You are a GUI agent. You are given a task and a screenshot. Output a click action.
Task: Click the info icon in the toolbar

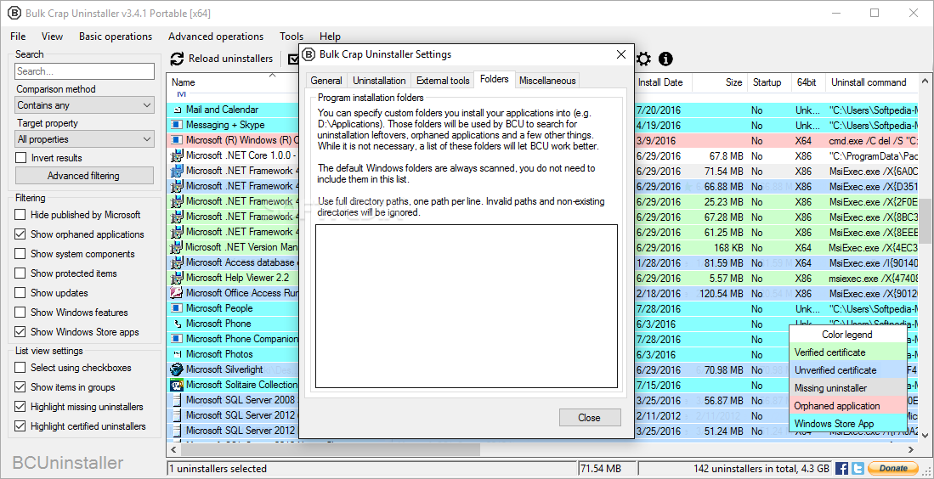tap(665, 59)
